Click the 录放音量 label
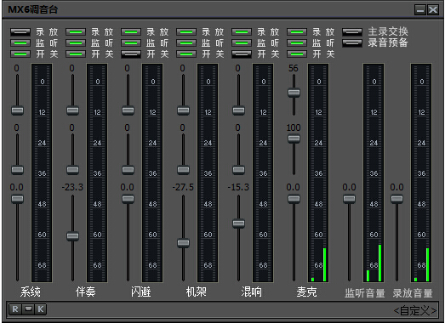The height and width of the screenshot is (323, 445). (x=413, y=293)
